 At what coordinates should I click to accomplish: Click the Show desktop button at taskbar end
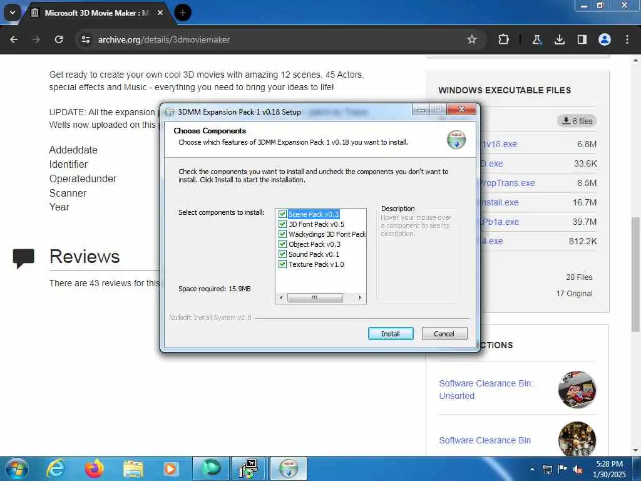click(x=637, y=468)
